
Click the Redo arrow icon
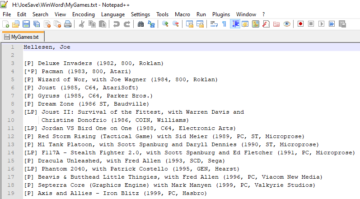click(x=127, y=24)
